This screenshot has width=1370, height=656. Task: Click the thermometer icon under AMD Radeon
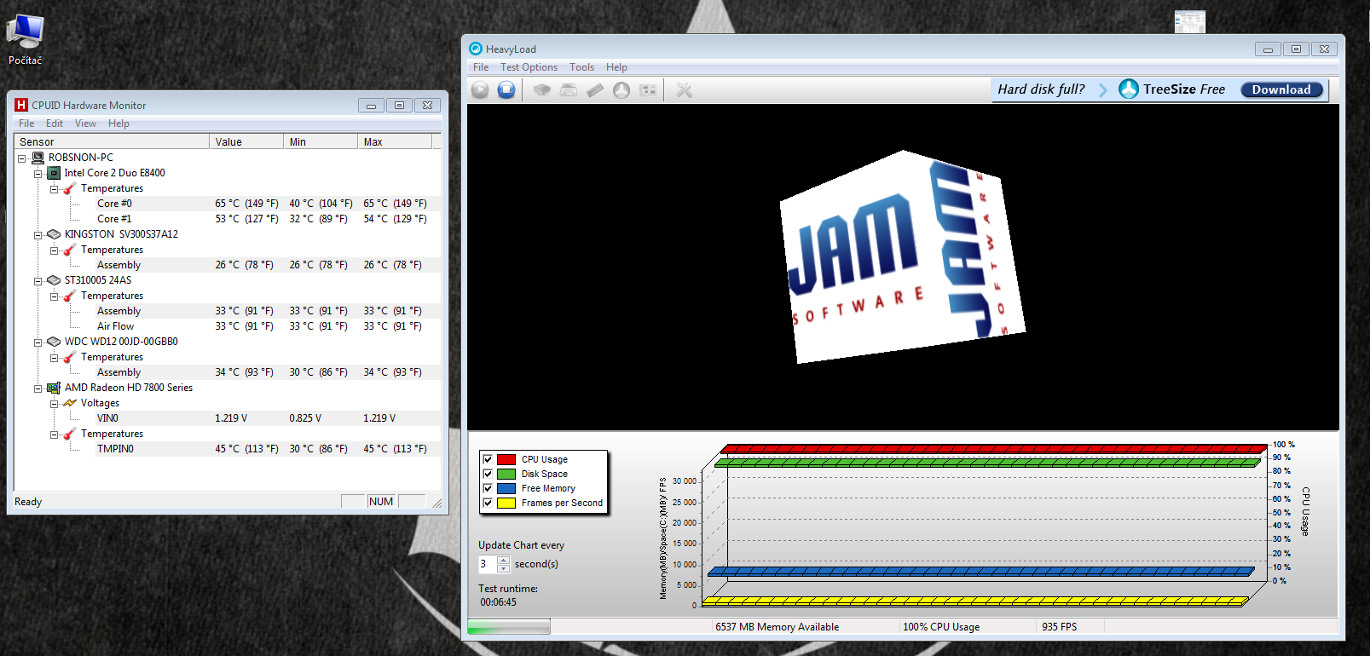[x=70, y=434]
